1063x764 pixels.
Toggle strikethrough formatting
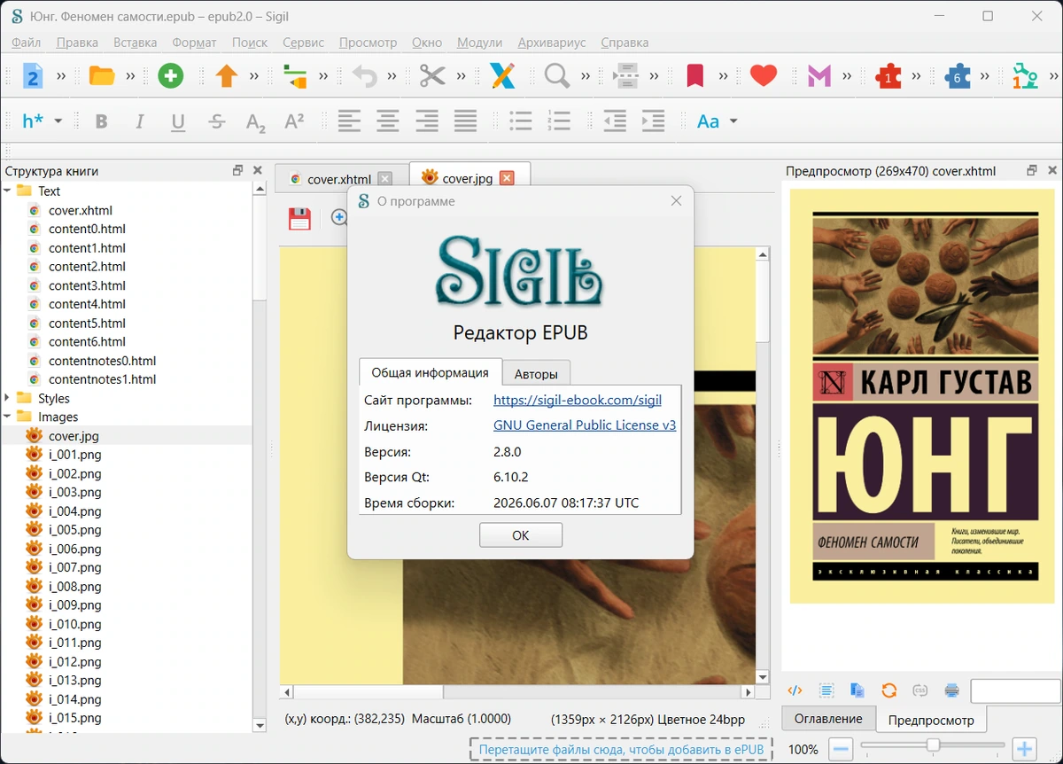point(217,121)
